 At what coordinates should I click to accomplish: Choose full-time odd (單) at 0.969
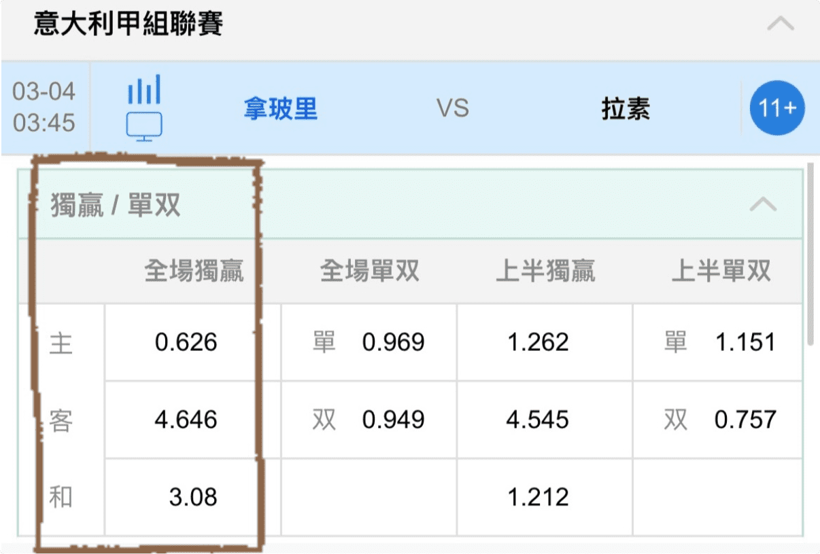tap(369, 342)
